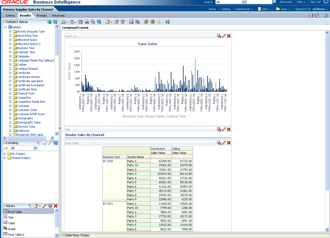Click the Home link in the header
The image size is (330, 238).
(212, 9)
